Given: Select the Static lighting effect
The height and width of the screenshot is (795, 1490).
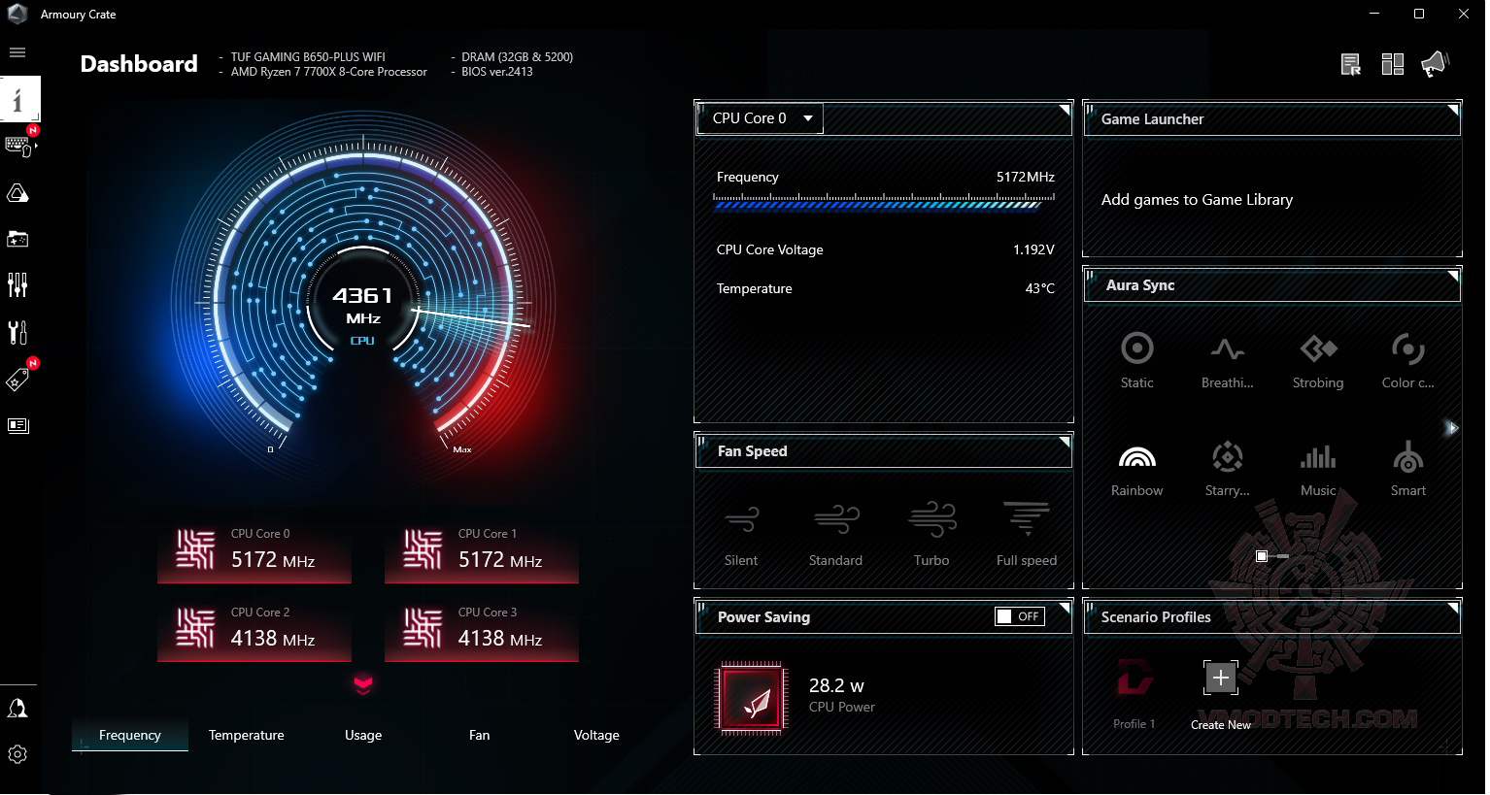Looking at the screenshot, I should (1136, 360).
